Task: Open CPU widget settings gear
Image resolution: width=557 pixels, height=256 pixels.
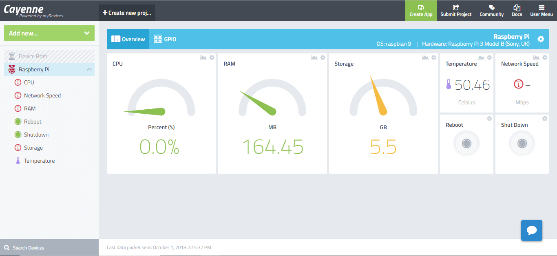Action: click(x=212, y=57)
